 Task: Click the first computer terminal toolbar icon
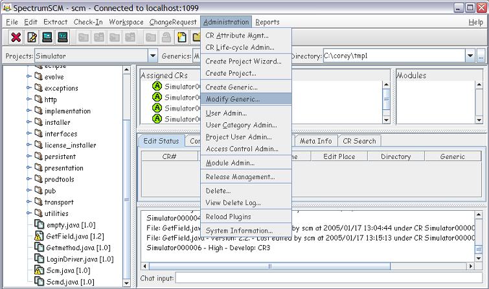click(47, 37)
